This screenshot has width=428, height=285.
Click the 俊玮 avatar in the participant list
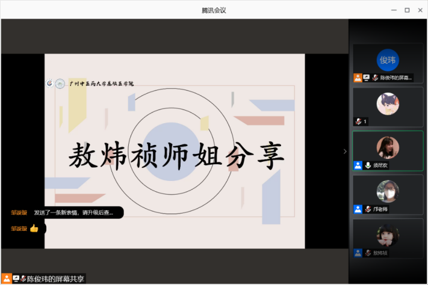[x=388, y=60]
